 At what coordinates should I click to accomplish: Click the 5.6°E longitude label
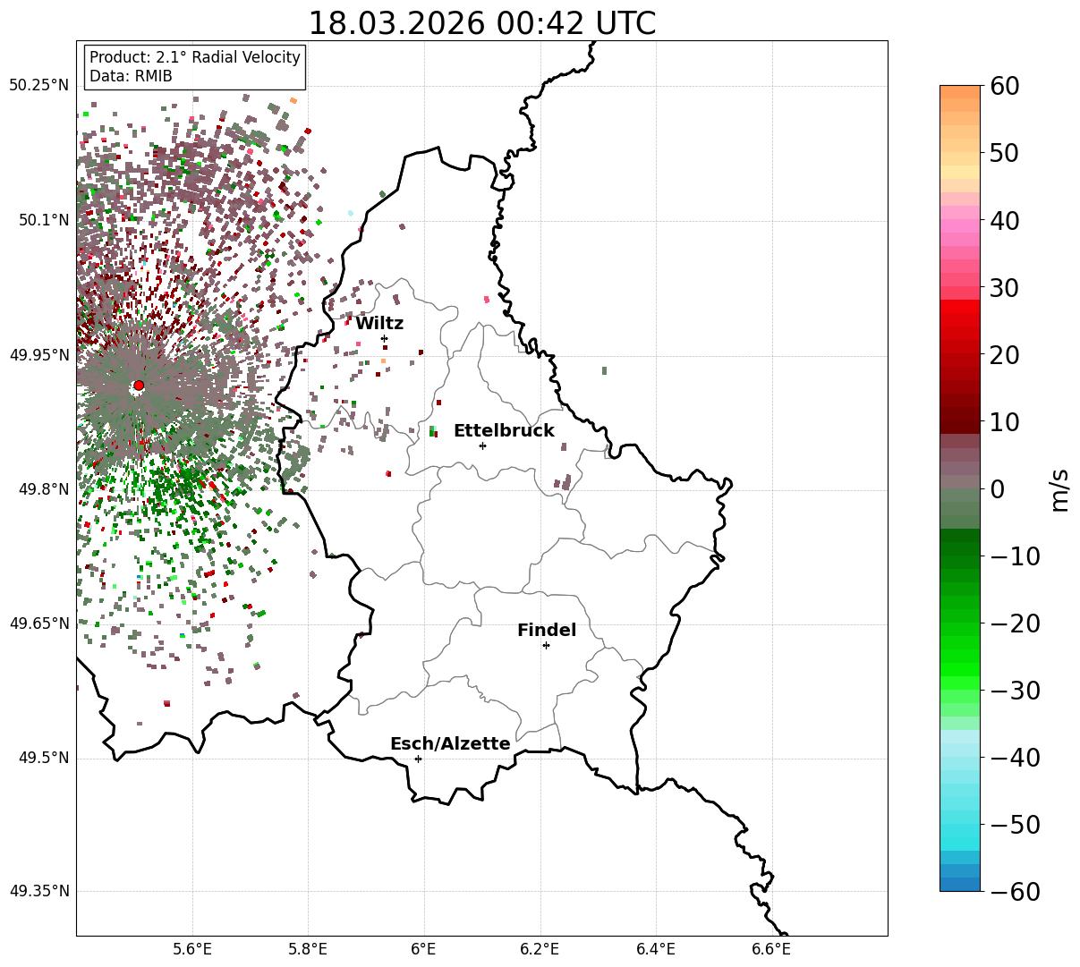192,948
